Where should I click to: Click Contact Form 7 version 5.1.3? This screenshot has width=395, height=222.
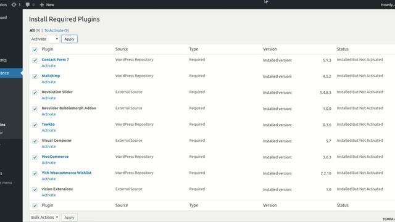pos(327,60)
